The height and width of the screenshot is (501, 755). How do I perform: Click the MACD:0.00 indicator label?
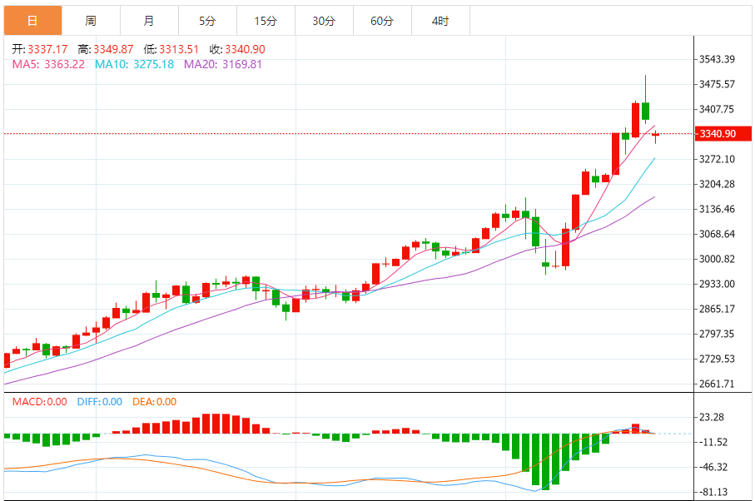39,402
